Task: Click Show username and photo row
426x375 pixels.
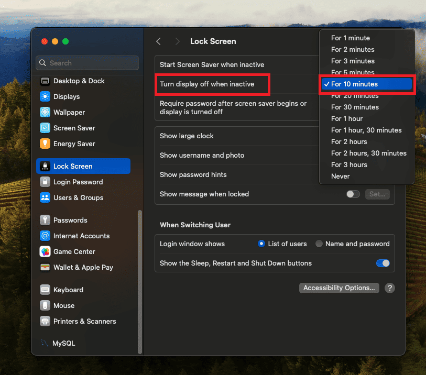Action: pos(237,156)
